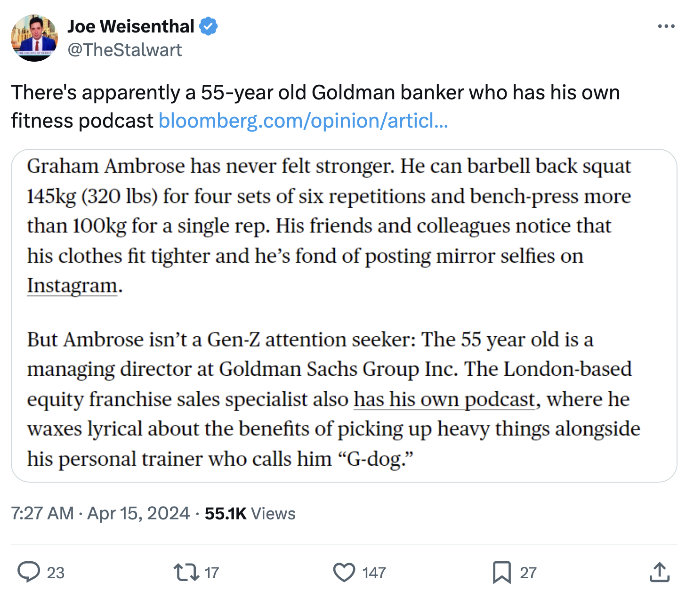Like the tweet with heart icon
The image size is (694, 598).
point(344,572)
